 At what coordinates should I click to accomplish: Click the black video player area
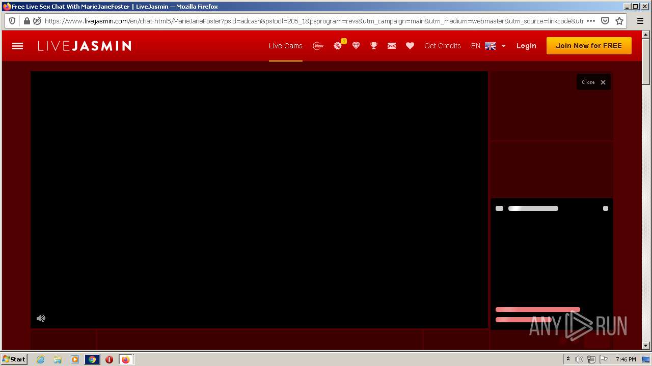click(259, 200)
